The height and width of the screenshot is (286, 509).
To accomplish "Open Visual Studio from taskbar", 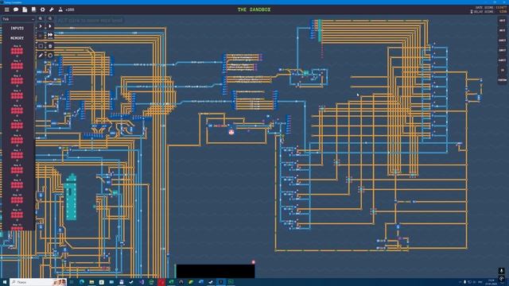I will pos(142,282).
